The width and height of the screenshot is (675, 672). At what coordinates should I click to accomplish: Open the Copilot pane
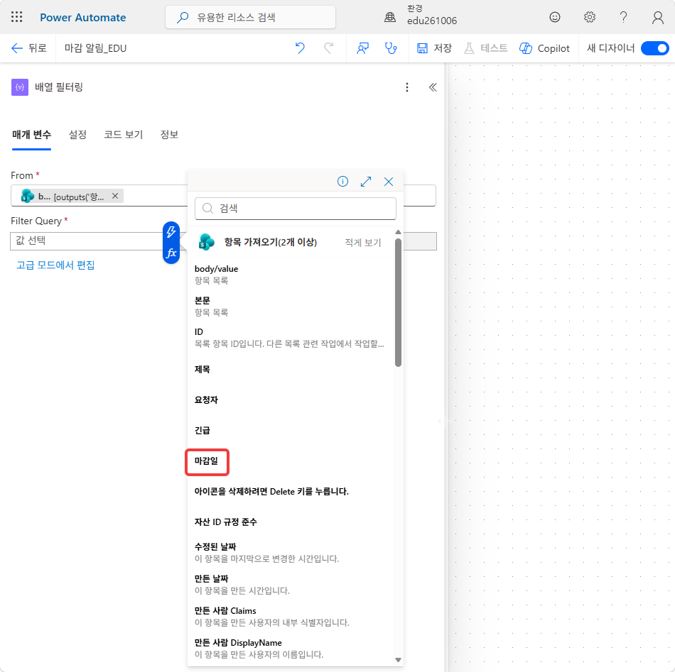coord(544,48)
